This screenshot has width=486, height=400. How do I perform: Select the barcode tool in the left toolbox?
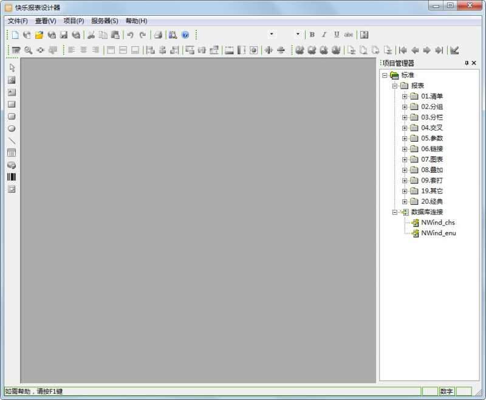click(x=11, y=177)
